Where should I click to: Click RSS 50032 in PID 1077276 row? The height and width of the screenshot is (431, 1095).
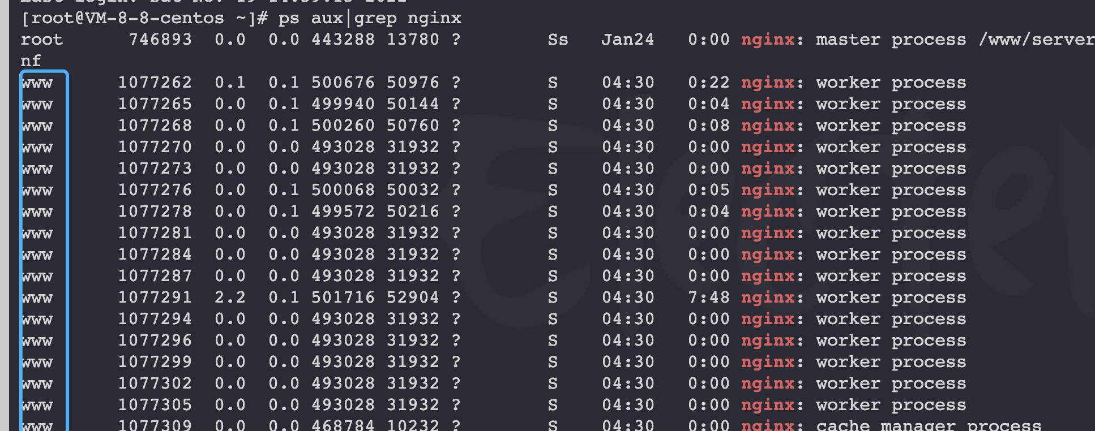pyautogui.click(x=413, y=190)
